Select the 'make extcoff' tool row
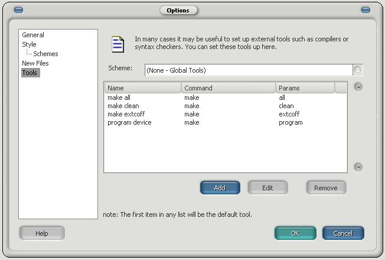The height and width of the screenshot is (260, 385). (x=126, y=114)
